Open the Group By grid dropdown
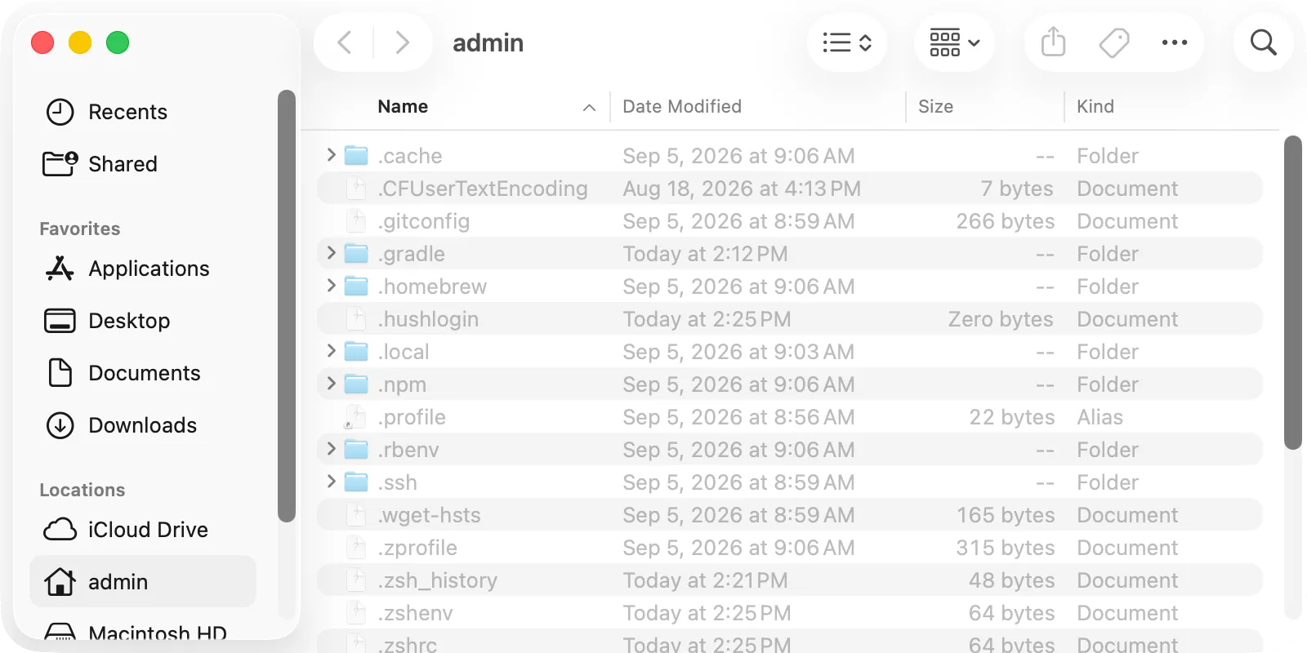Screen dimensions: 1307x653 coord(954,42)
